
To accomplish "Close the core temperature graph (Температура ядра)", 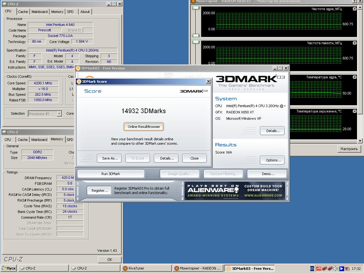I will tap(355, 77).
